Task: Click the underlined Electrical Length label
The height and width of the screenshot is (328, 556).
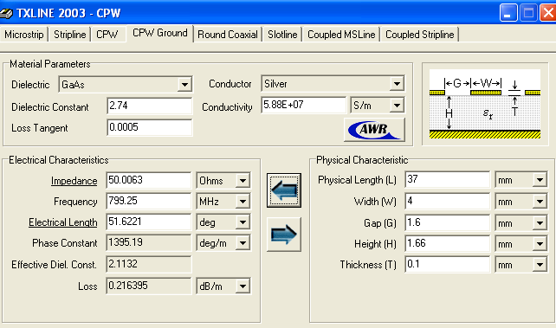Action: pyautogui.click(x=62, y=222)
